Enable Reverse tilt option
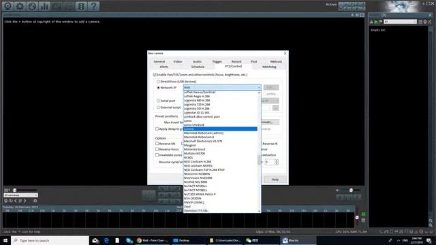Viewport: 436px width, 245px height. (157, 144)
